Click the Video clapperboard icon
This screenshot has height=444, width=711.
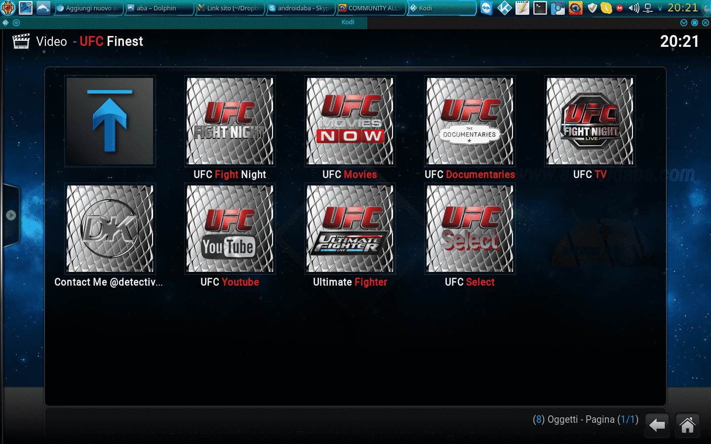tap(21, 41)
